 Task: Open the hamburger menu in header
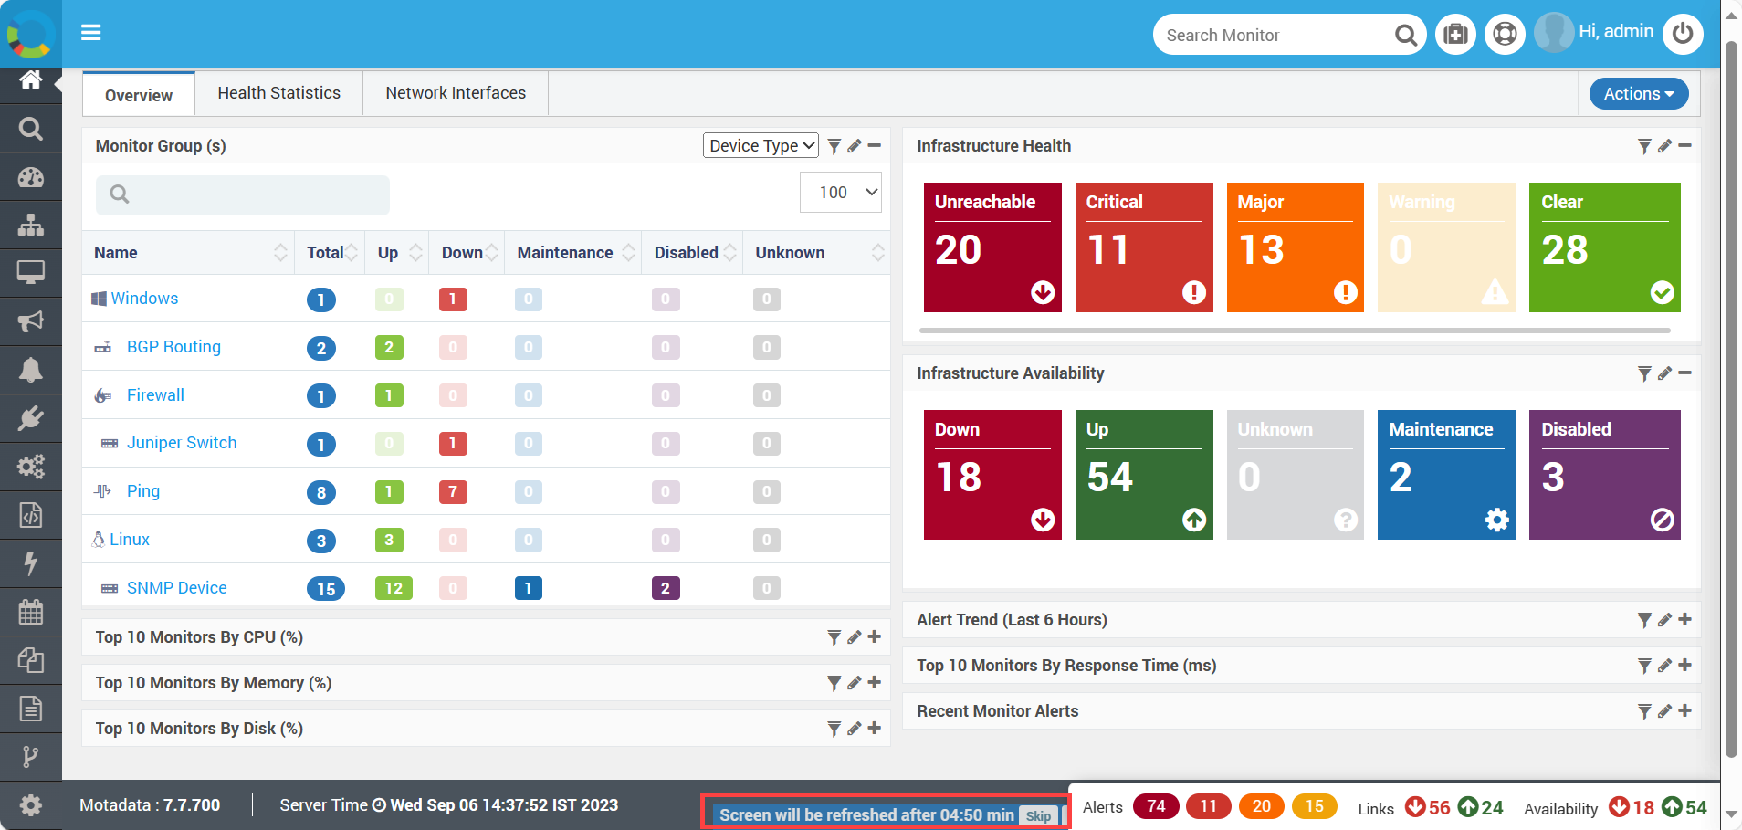tap(90, 33)
